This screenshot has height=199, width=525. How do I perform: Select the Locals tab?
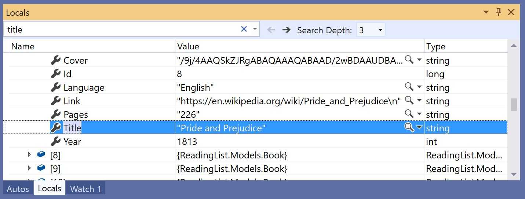[50, 188]
